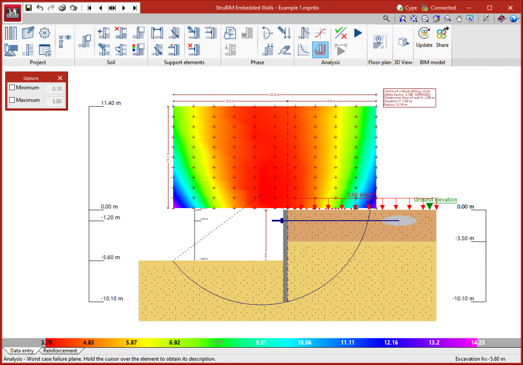
Task: Click the red 4.83 color scale segment
Action: point(88,342)
